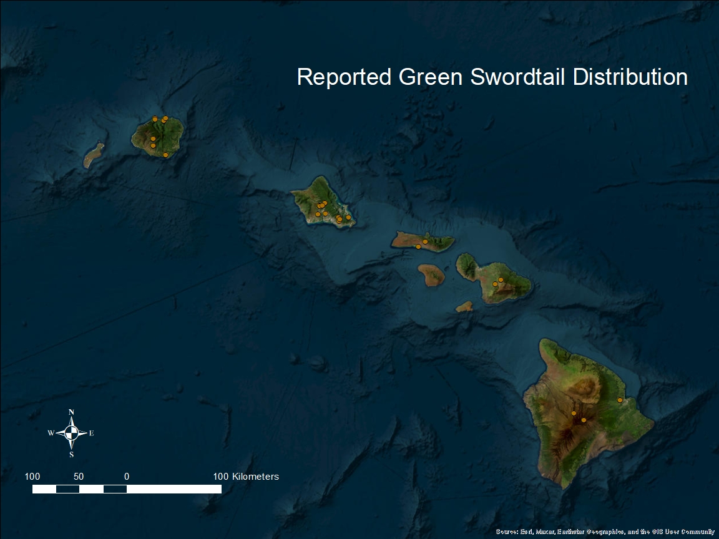Image resolution: width=719 pixels, height=539 pixels.
Task: Click the small island of Niihau west of Kauai
Action: (x=94, y=155)
